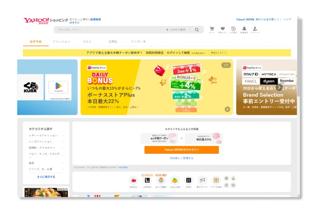Close the food advertisement
The width and height of the screenshot is (317, 213).
coord(67,189)
